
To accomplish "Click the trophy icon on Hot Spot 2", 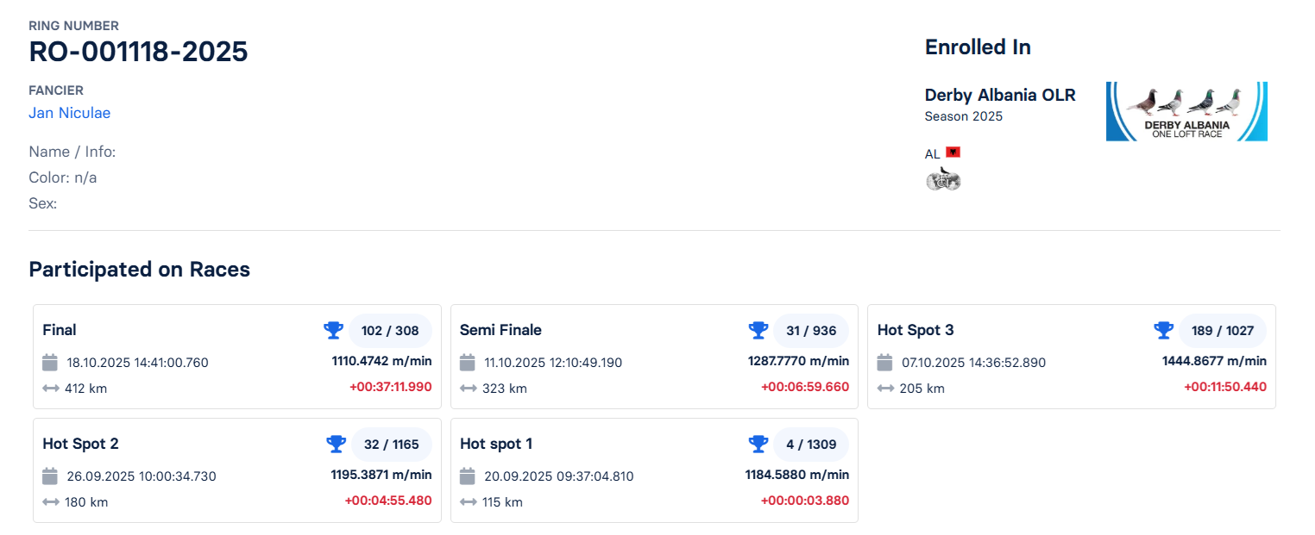I will click(337, 444).
